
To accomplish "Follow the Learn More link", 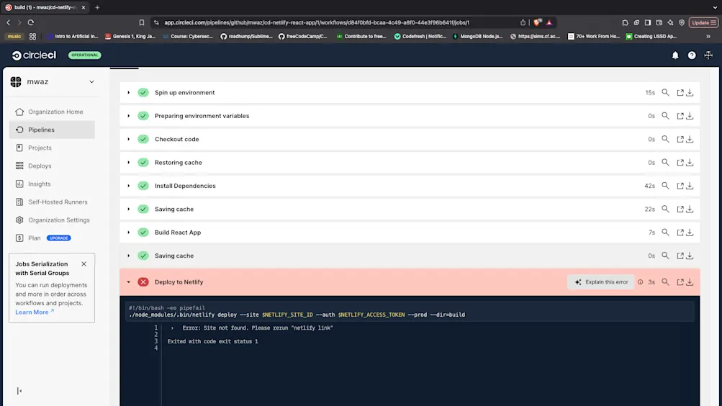I will 35,312.
